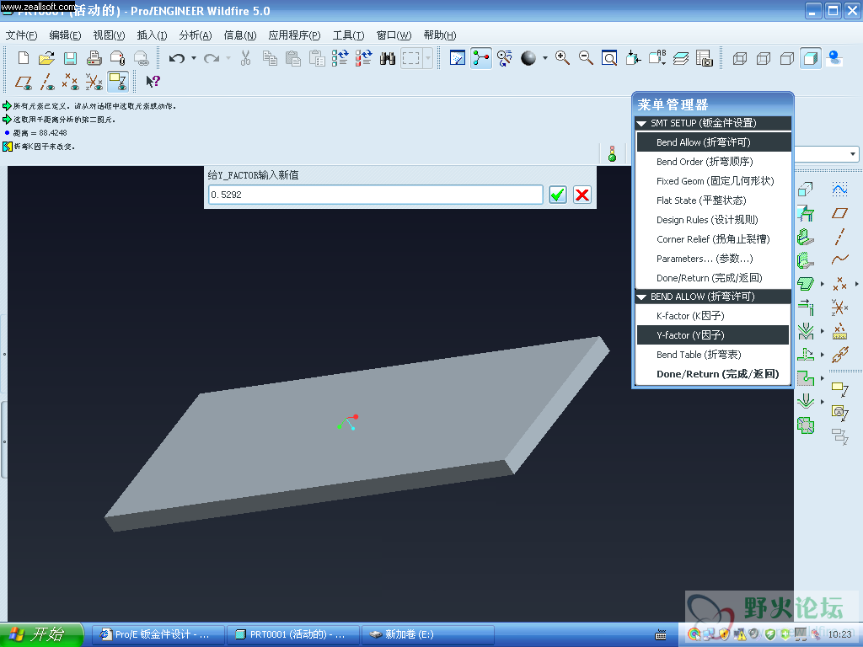Screen dimensions: 863x647
Task: Click the unbend tool icon
Action: click(x=806, y=355)
